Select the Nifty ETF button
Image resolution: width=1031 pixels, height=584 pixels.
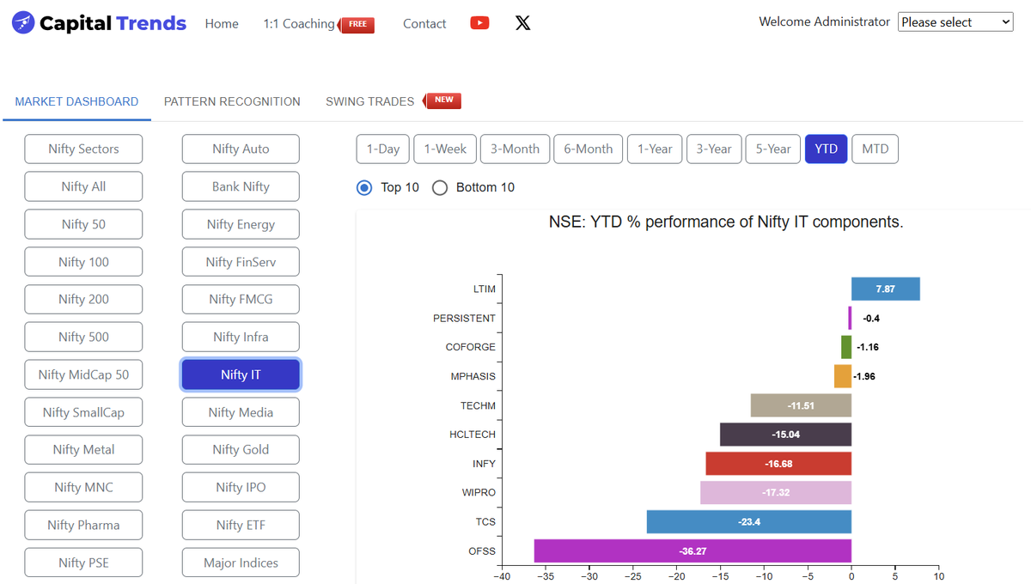241,525
